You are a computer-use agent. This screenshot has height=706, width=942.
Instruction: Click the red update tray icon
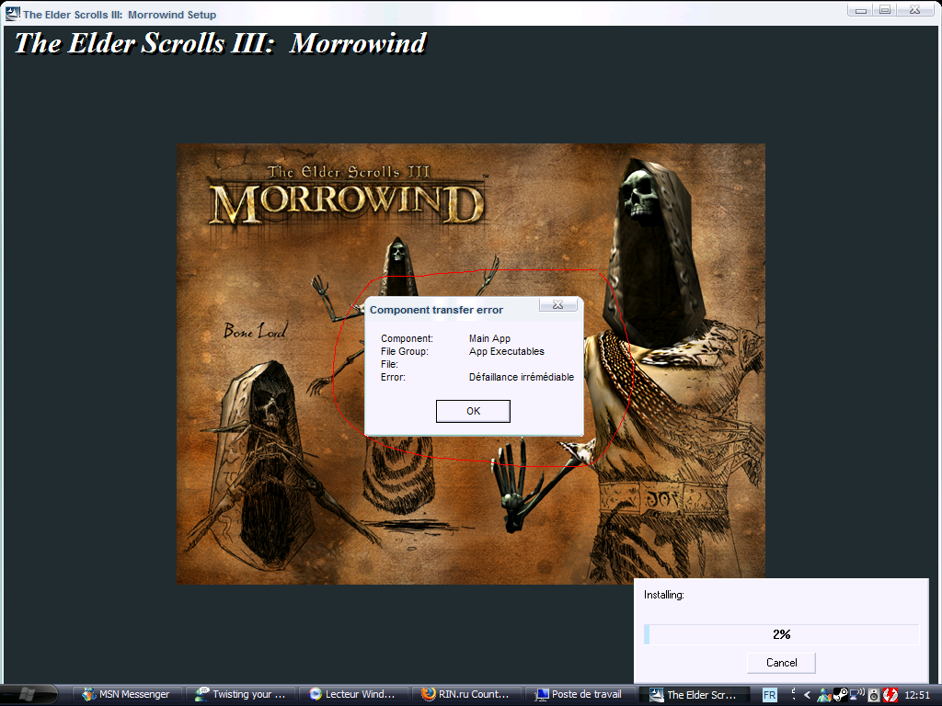pos(890,695)
